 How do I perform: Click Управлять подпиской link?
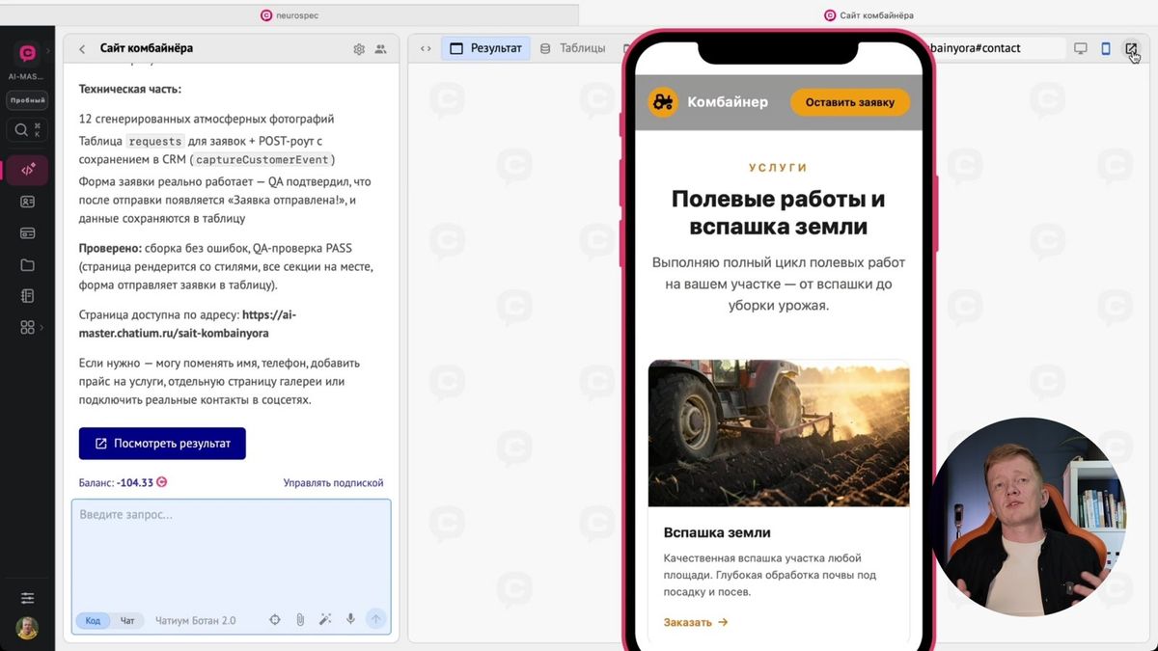[x=333, y=483]
